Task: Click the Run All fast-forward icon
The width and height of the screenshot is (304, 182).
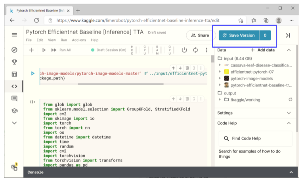Action: point(54,50)
